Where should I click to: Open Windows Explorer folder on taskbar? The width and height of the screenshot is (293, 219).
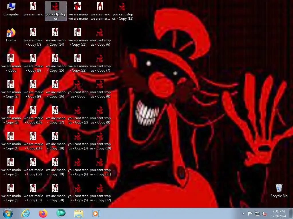[x=79, y=213]
